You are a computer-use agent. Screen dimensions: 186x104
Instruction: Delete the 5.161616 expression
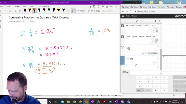pyautogui.click(x=158, y=36)
